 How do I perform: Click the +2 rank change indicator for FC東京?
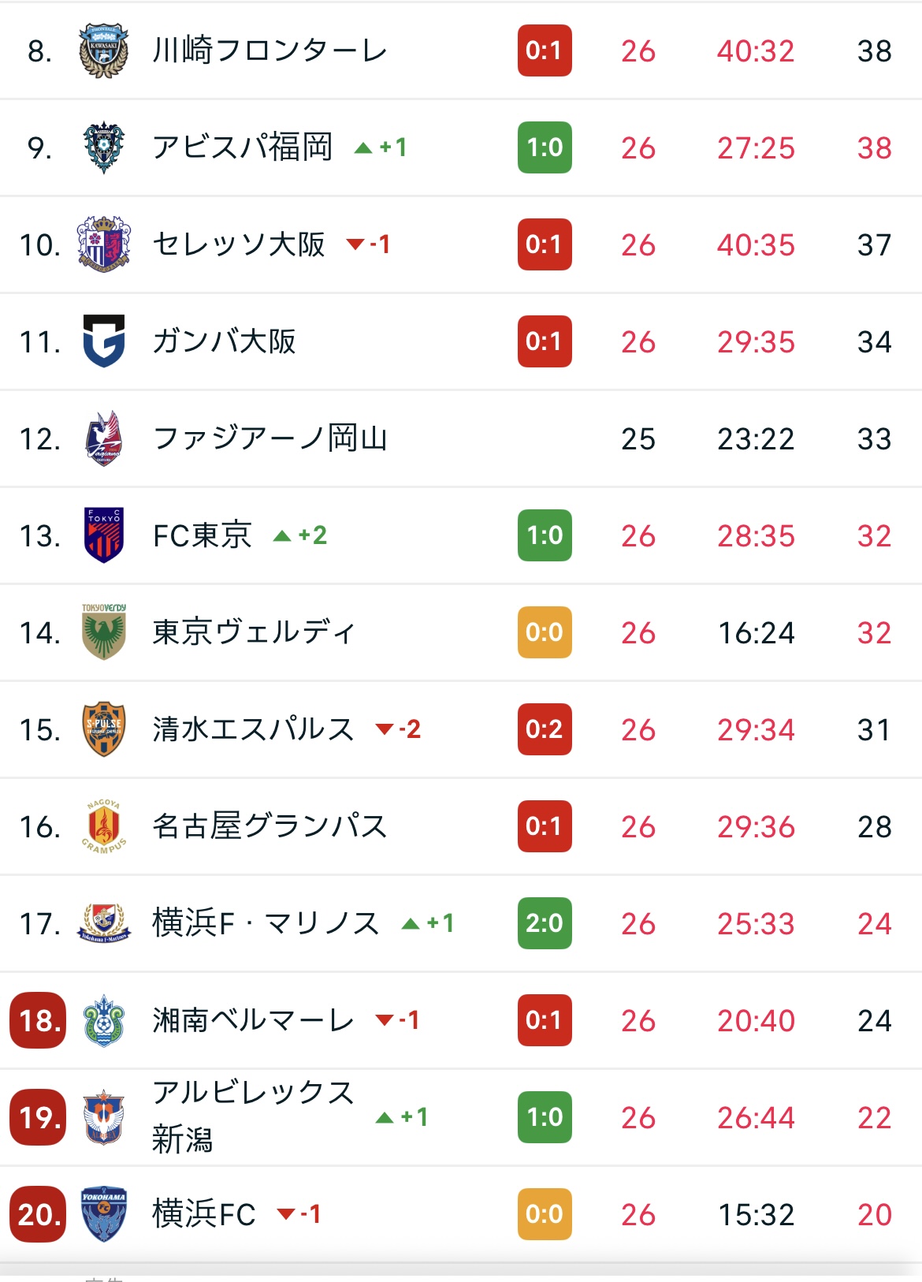(300, 536)
